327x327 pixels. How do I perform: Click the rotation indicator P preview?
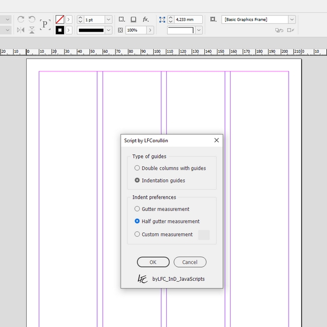tap(45, 25)
